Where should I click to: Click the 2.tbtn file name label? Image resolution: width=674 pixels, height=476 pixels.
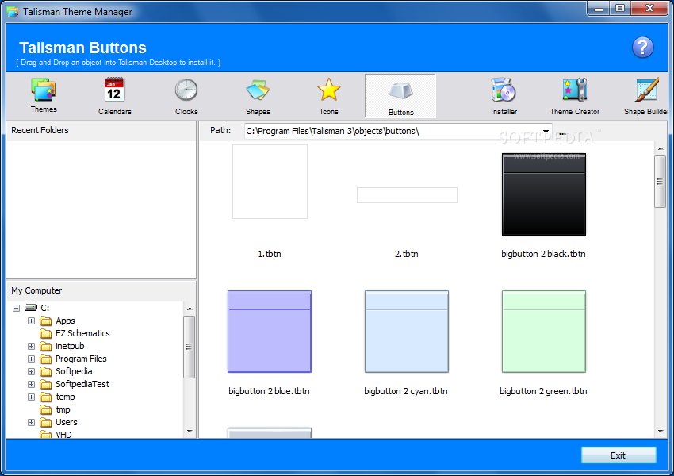pyautogui.click(x=406, y=254)
